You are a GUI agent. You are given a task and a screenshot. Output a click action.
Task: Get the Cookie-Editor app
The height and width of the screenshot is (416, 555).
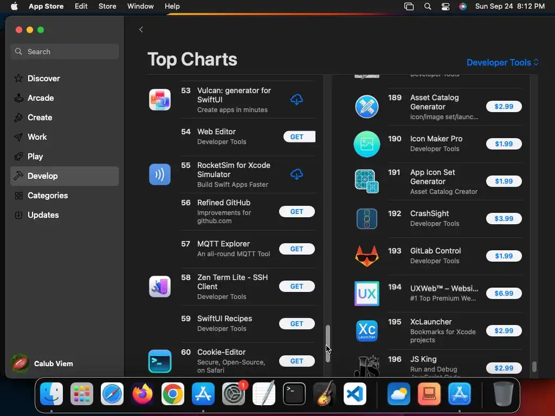pos(296,361)
